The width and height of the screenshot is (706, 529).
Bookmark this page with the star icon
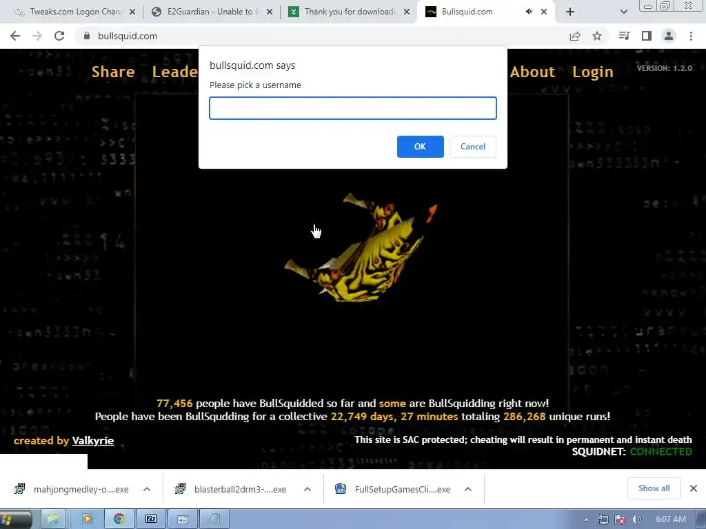(597, 36)
